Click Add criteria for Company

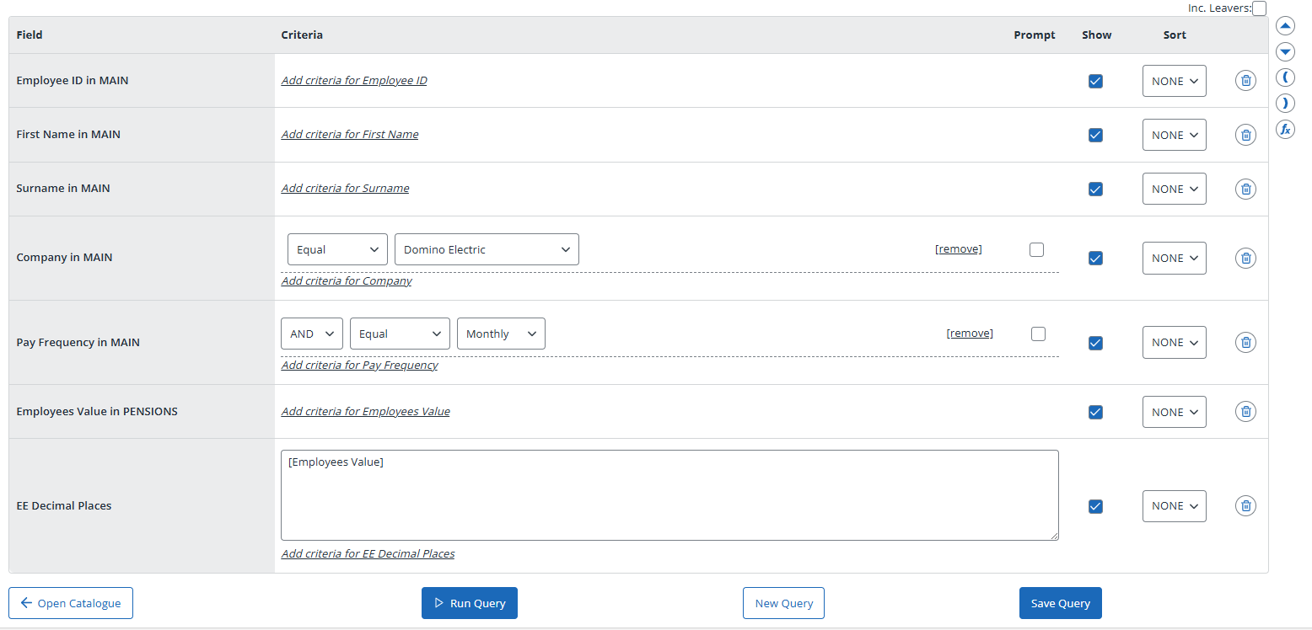pyautogui.click(x=347, y=281)
